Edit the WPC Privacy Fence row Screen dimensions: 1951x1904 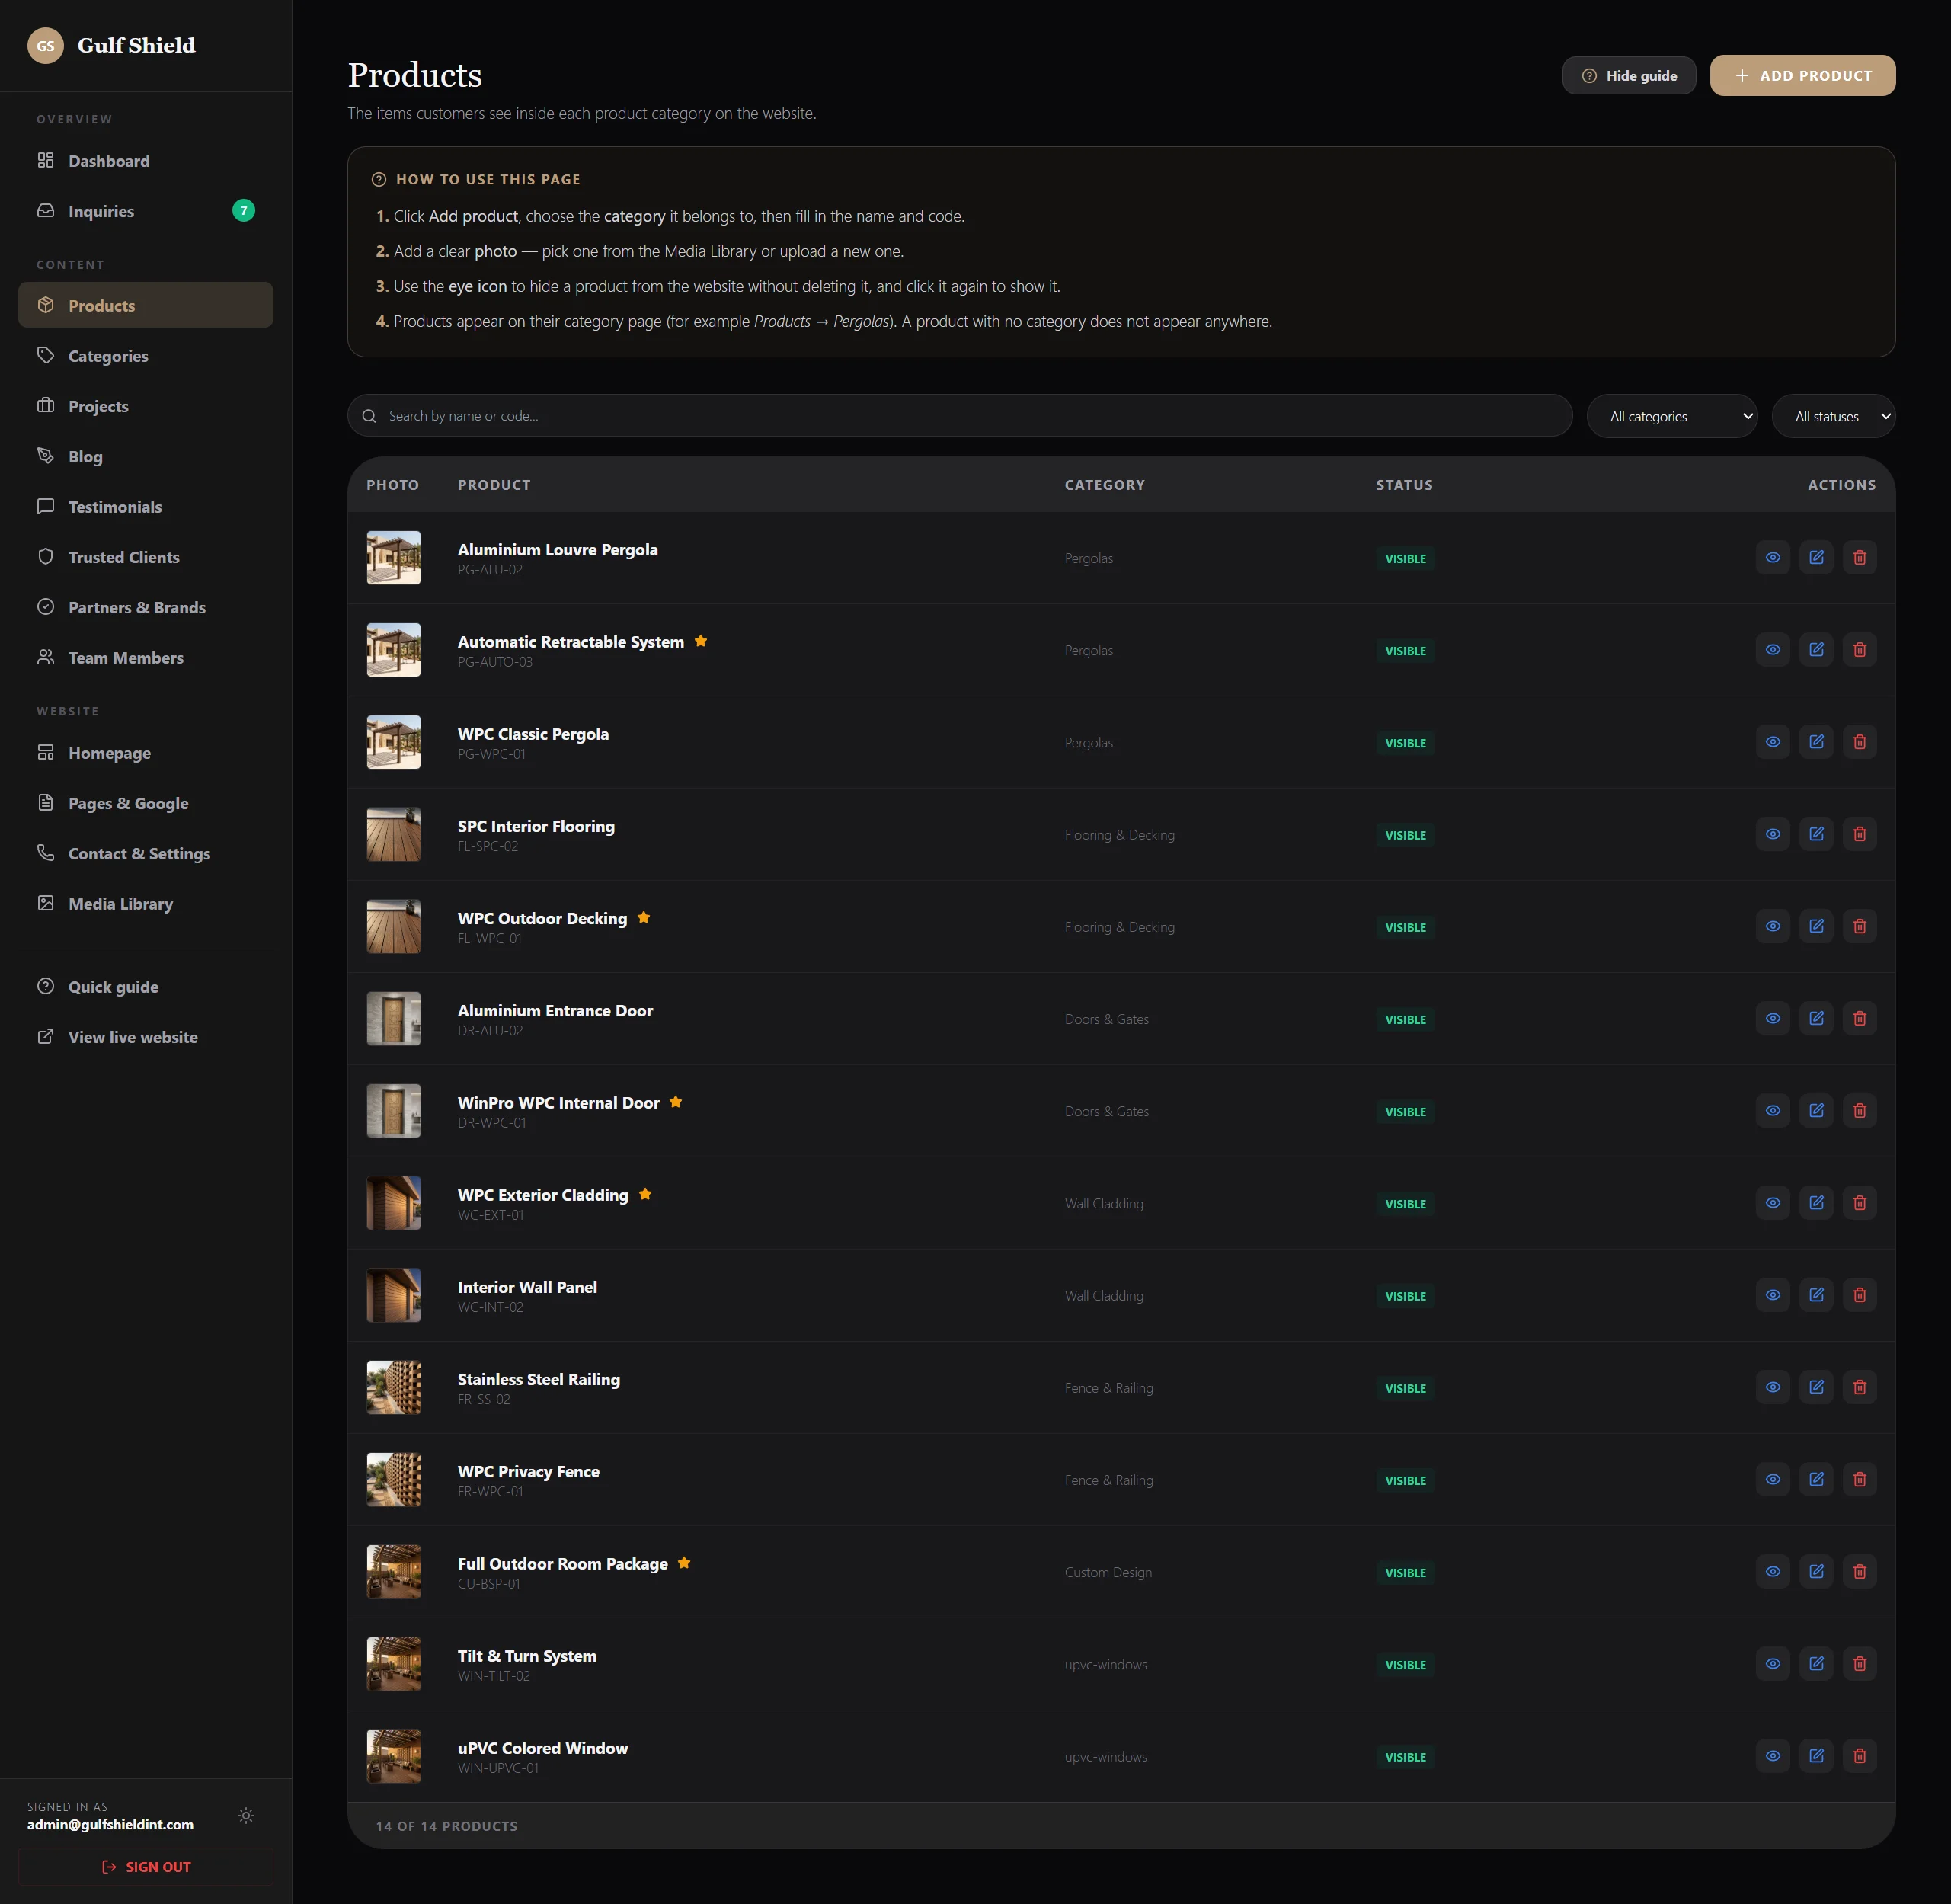click(x=1816, y=1479)
